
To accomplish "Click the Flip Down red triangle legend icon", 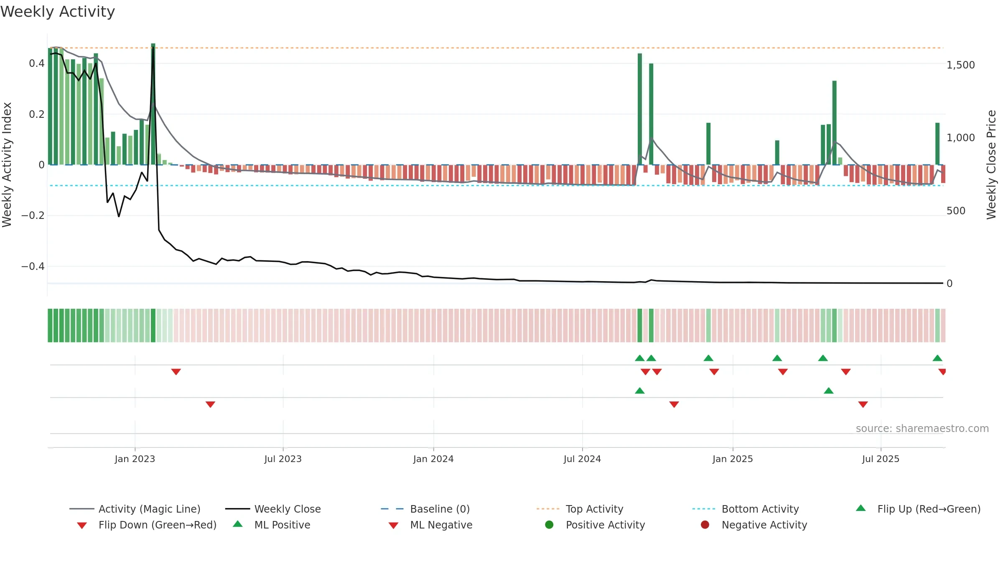I will (82, 526).
